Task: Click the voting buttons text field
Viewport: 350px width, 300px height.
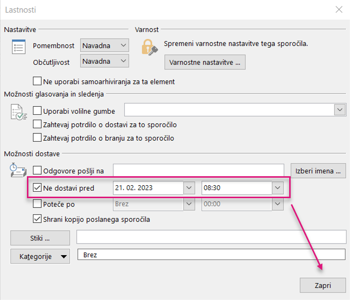Action: click(229, 110)
